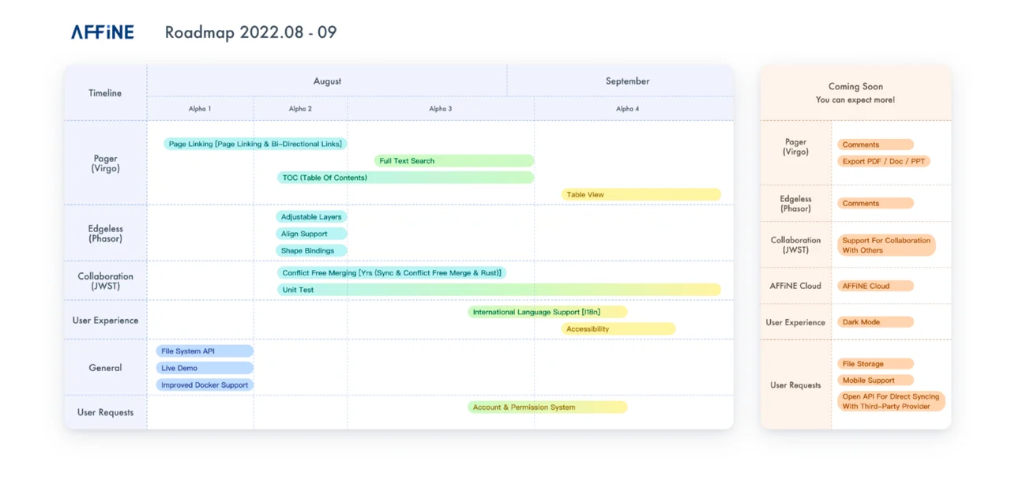Click the "Adjustable Layers" bar
This screenshot has width=1011, height=499.
pos(312,216)
